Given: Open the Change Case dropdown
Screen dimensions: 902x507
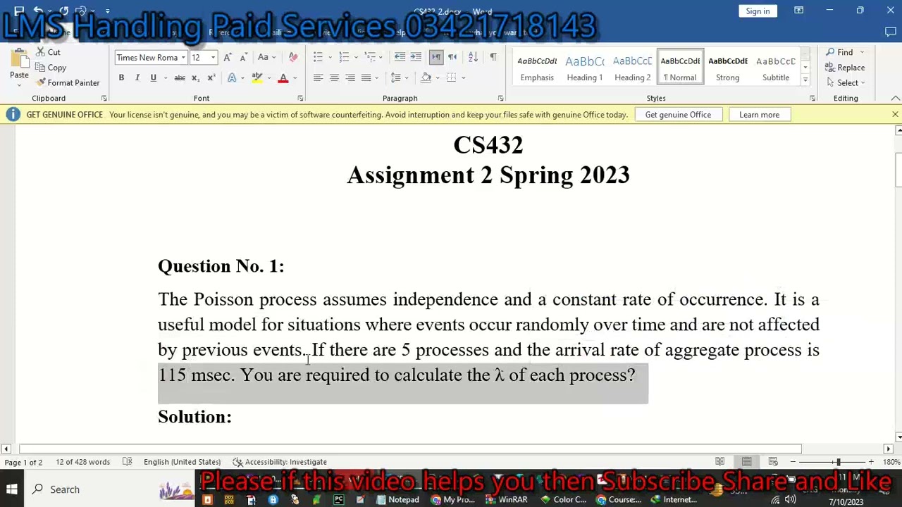Looking at the screenshot, I should coord(266,57).
